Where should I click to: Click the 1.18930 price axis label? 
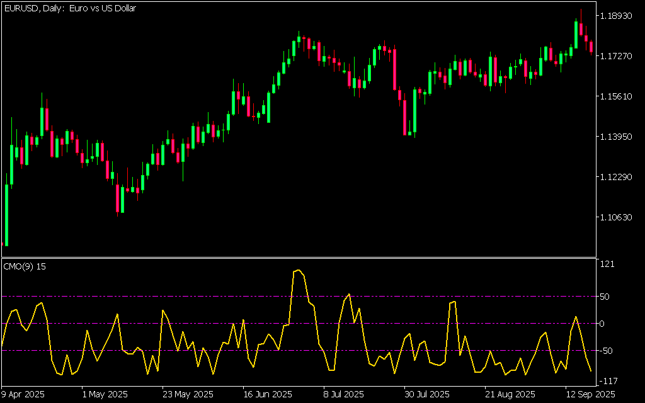pos(618,16)
